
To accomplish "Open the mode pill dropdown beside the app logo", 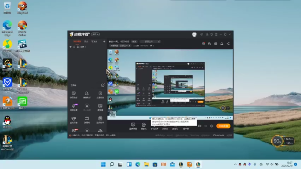I will [95, 34].
